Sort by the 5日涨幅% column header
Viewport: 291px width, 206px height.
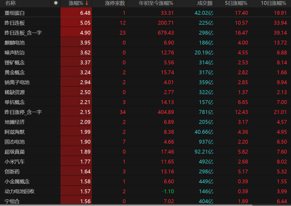[x=236, y=3]
